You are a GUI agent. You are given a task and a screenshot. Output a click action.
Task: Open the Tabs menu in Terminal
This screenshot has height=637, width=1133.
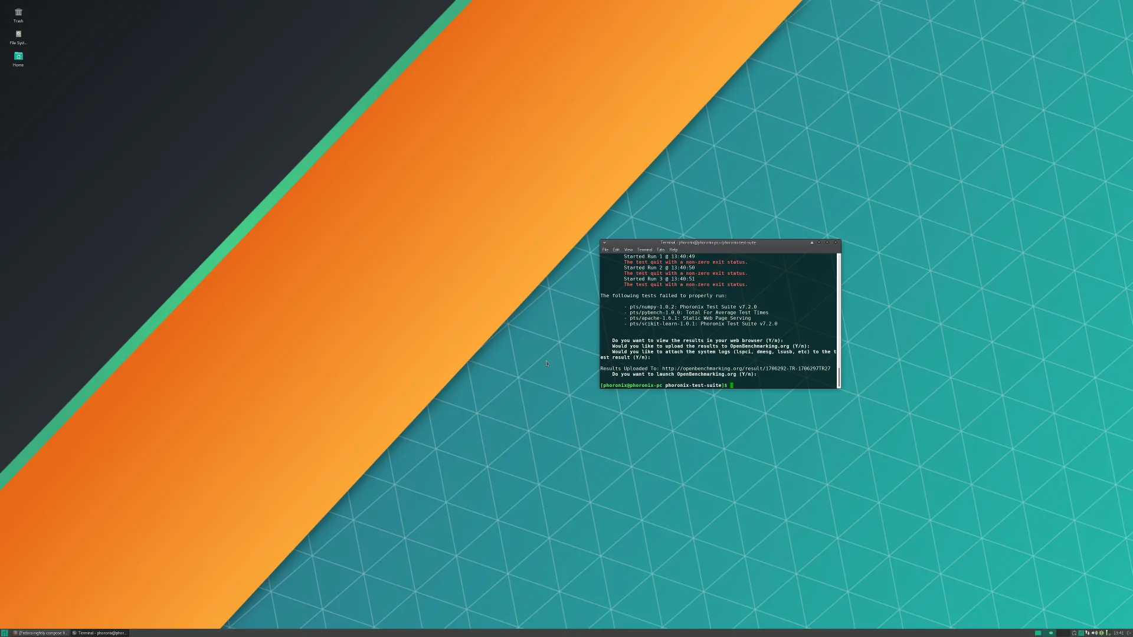660,249
